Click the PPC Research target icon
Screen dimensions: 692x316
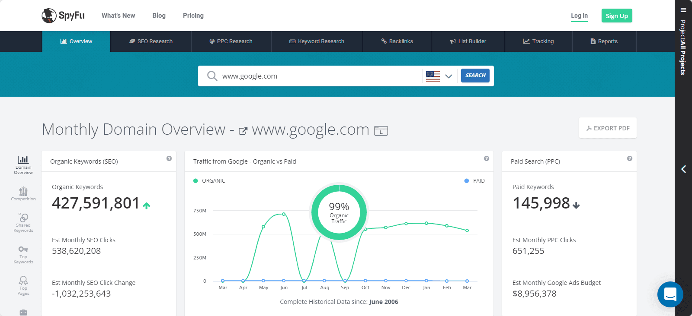click(x=212, y=41)
